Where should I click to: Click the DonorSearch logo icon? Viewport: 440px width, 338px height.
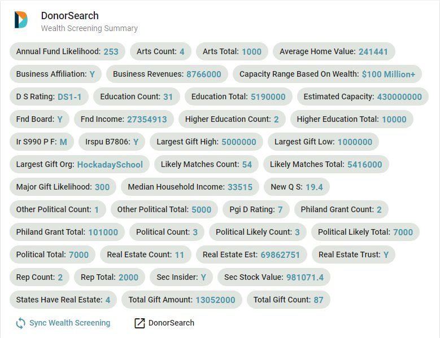(x=21, y=20)
